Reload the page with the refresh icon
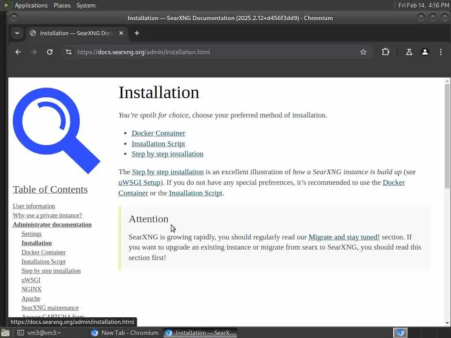Image resolution: width=451 pixels, height=338 pixels. click(50, 52)
